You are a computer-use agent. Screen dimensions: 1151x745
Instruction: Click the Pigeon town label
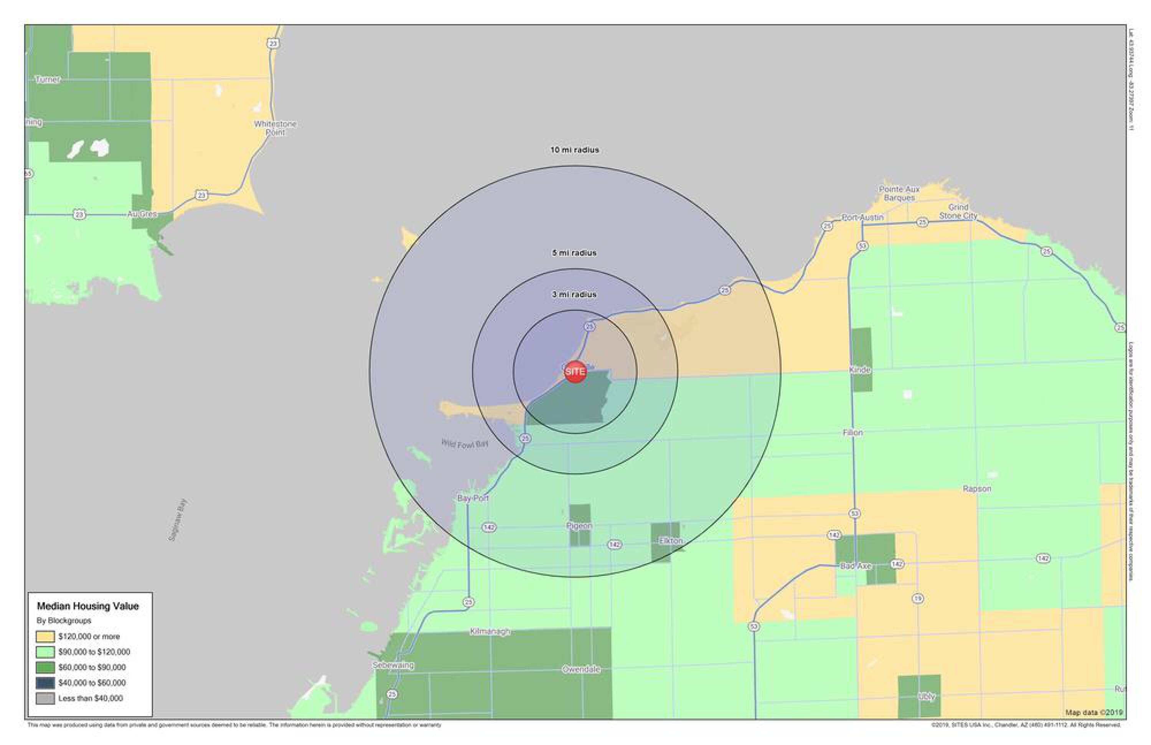pos(579,526)
